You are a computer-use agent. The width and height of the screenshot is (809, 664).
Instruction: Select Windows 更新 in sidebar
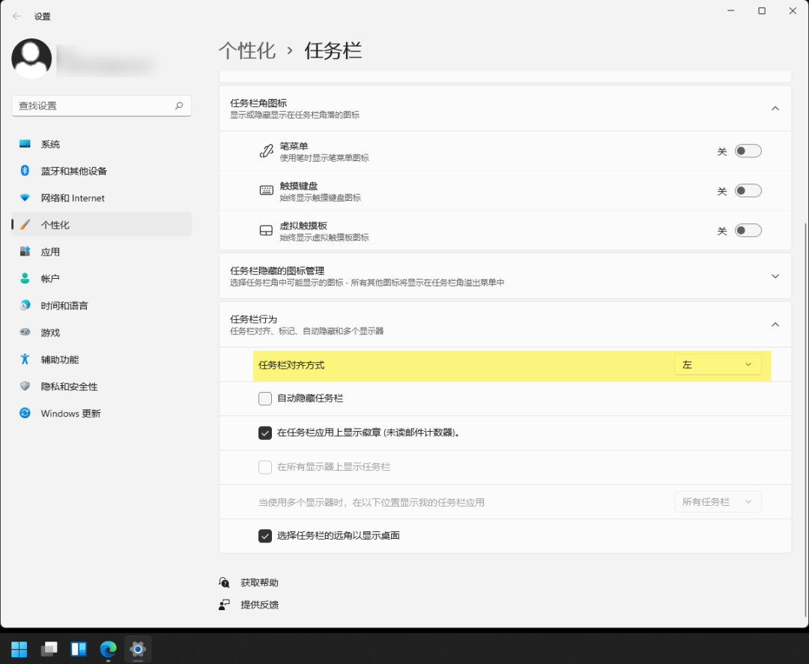click(70, 414)
